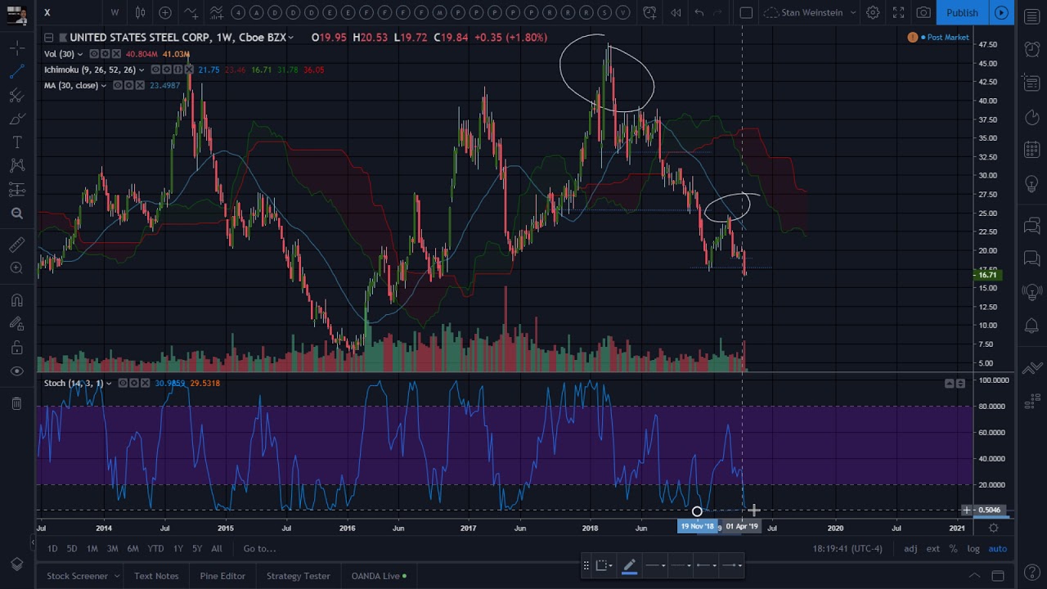Screen dimensions: 1047x589
Task: Open the indicators menu
Action: pos(191,12)
